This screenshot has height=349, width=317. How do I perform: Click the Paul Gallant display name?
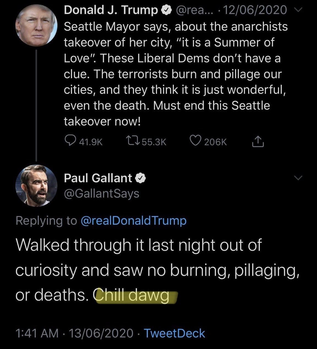point(98,178)
